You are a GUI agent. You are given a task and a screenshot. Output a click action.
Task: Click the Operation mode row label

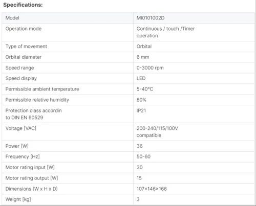pos(24,29)
